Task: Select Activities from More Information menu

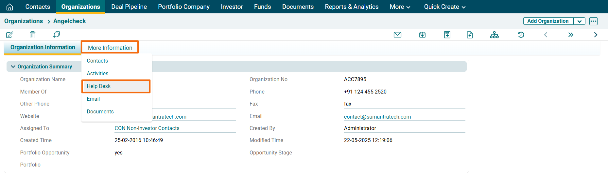Action: pyautogui.click(x=97, y=74)
